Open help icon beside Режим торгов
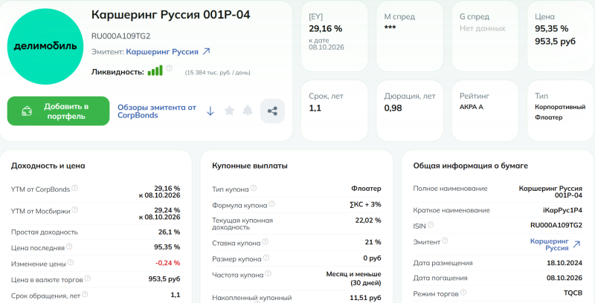595x303 pixels. tap(463, 293)
